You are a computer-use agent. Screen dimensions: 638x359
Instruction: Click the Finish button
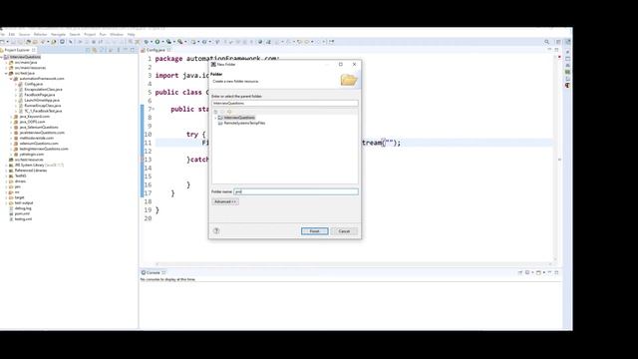[x=315, y=231]
